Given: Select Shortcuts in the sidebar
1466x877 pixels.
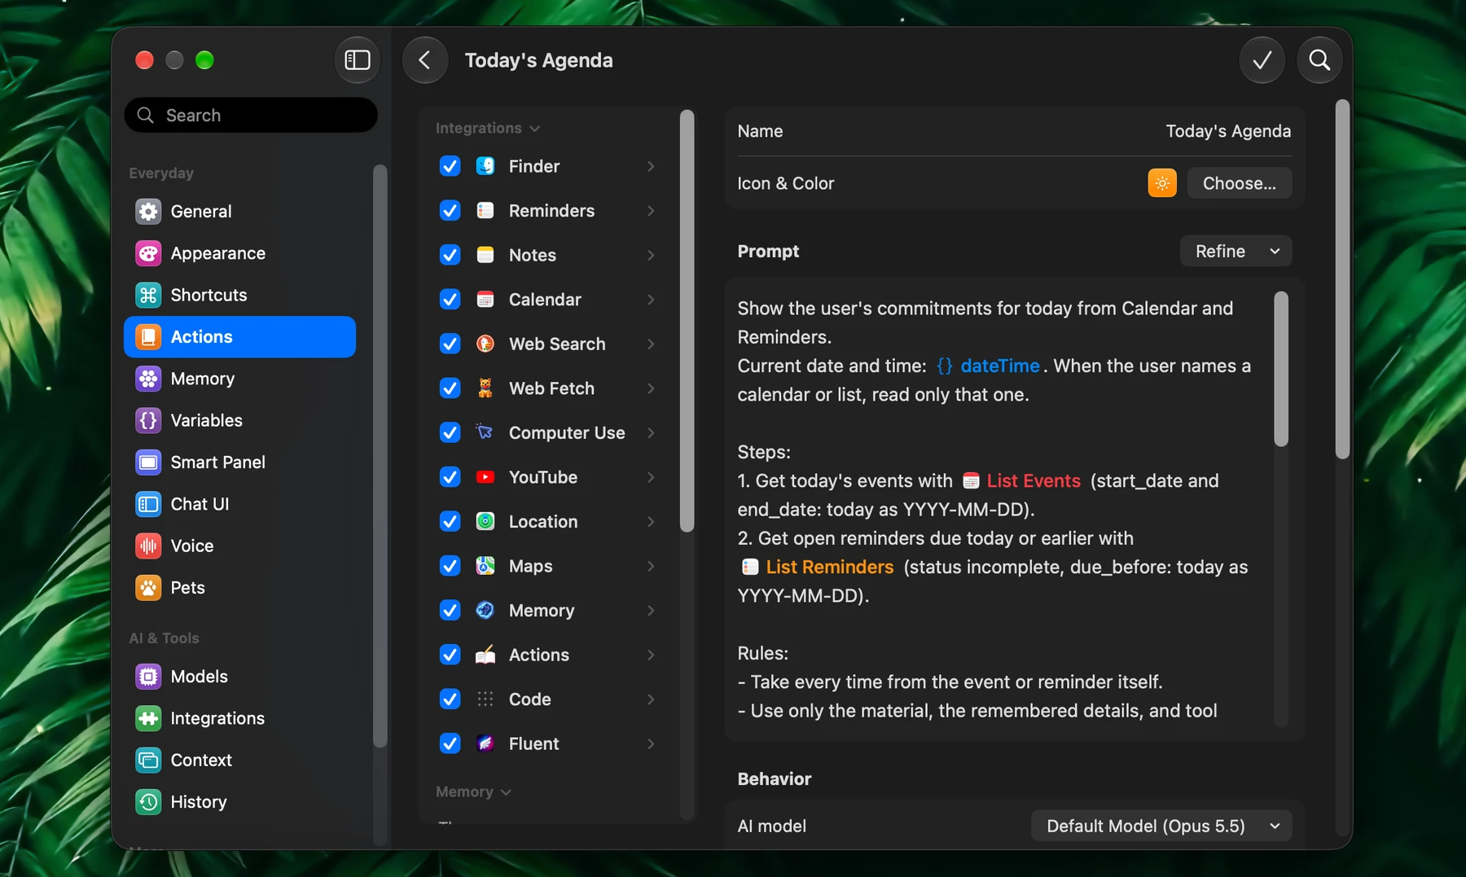Looking at the screenshot, I should pos(239,295).
